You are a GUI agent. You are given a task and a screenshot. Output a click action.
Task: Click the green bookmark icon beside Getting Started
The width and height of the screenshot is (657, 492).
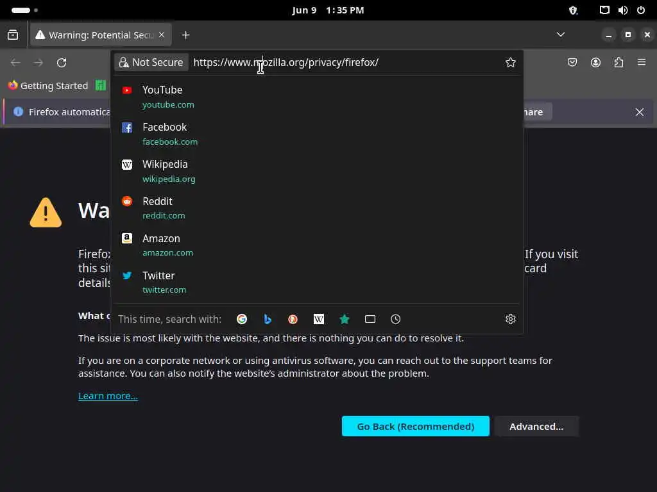101,86
